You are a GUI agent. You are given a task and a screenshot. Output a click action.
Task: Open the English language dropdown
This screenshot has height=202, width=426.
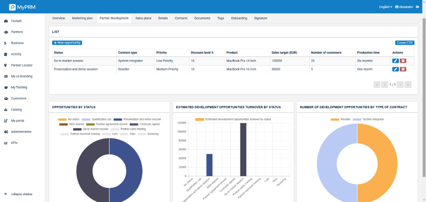tap(385, 7)
